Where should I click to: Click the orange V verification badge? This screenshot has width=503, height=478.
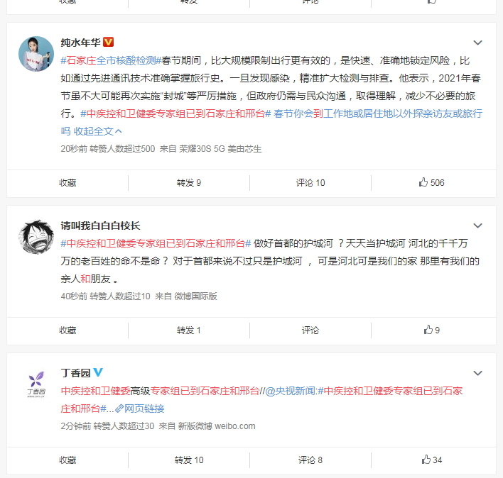tap(109, 42)
